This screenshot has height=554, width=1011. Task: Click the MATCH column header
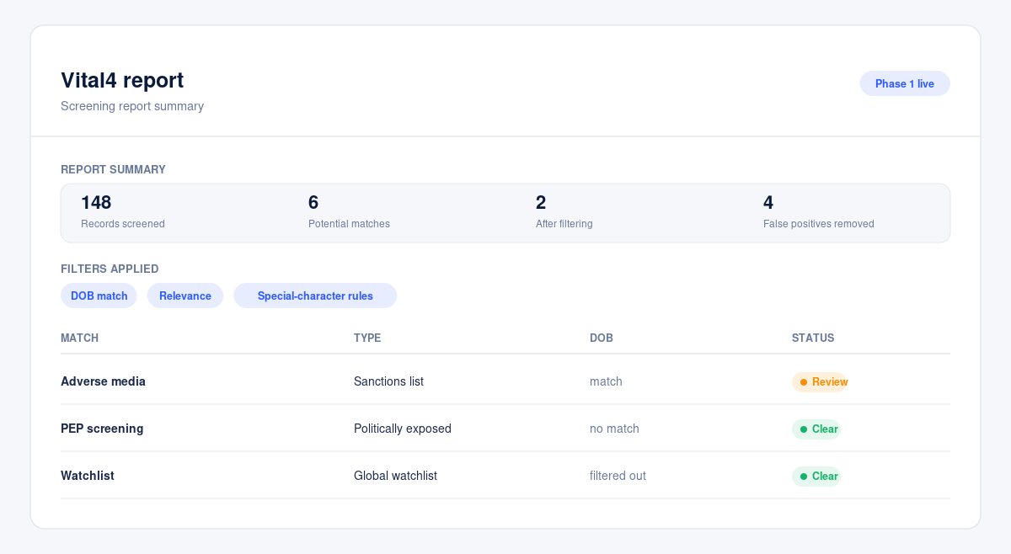[80, 338]
